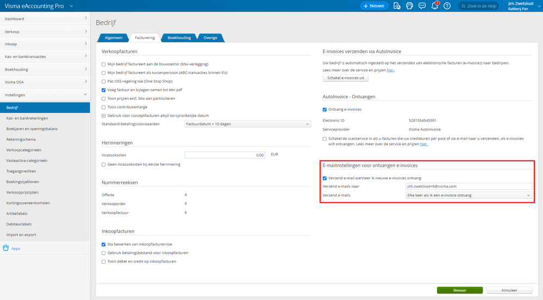Enable Geen incassokosten bij eerste herinnering
The width and height of the screenshot is (543, 300).
click(x=103, y=165)
